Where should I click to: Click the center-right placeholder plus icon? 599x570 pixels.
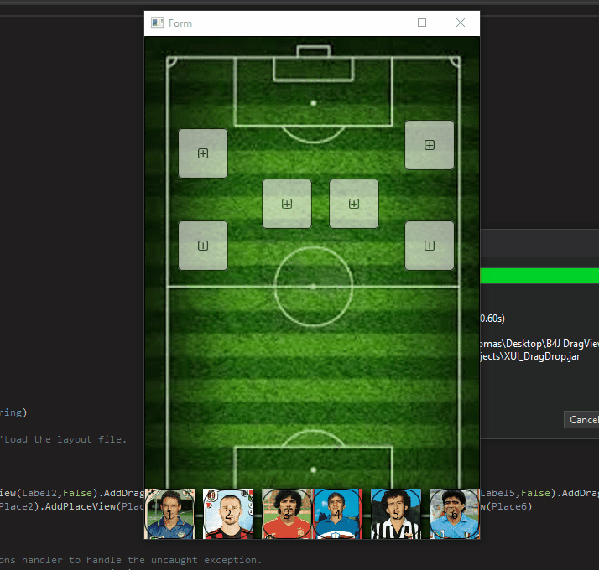[x=354, y=204]
